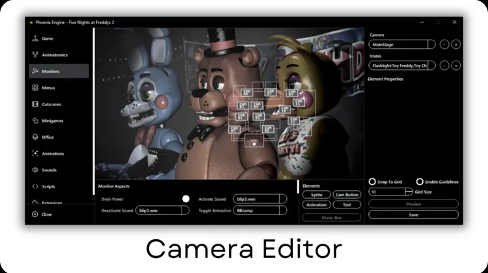The width and height of the screenshot is (488, 273).
Task: Select CAM 01 button on map
Action: tap(242, 117)
